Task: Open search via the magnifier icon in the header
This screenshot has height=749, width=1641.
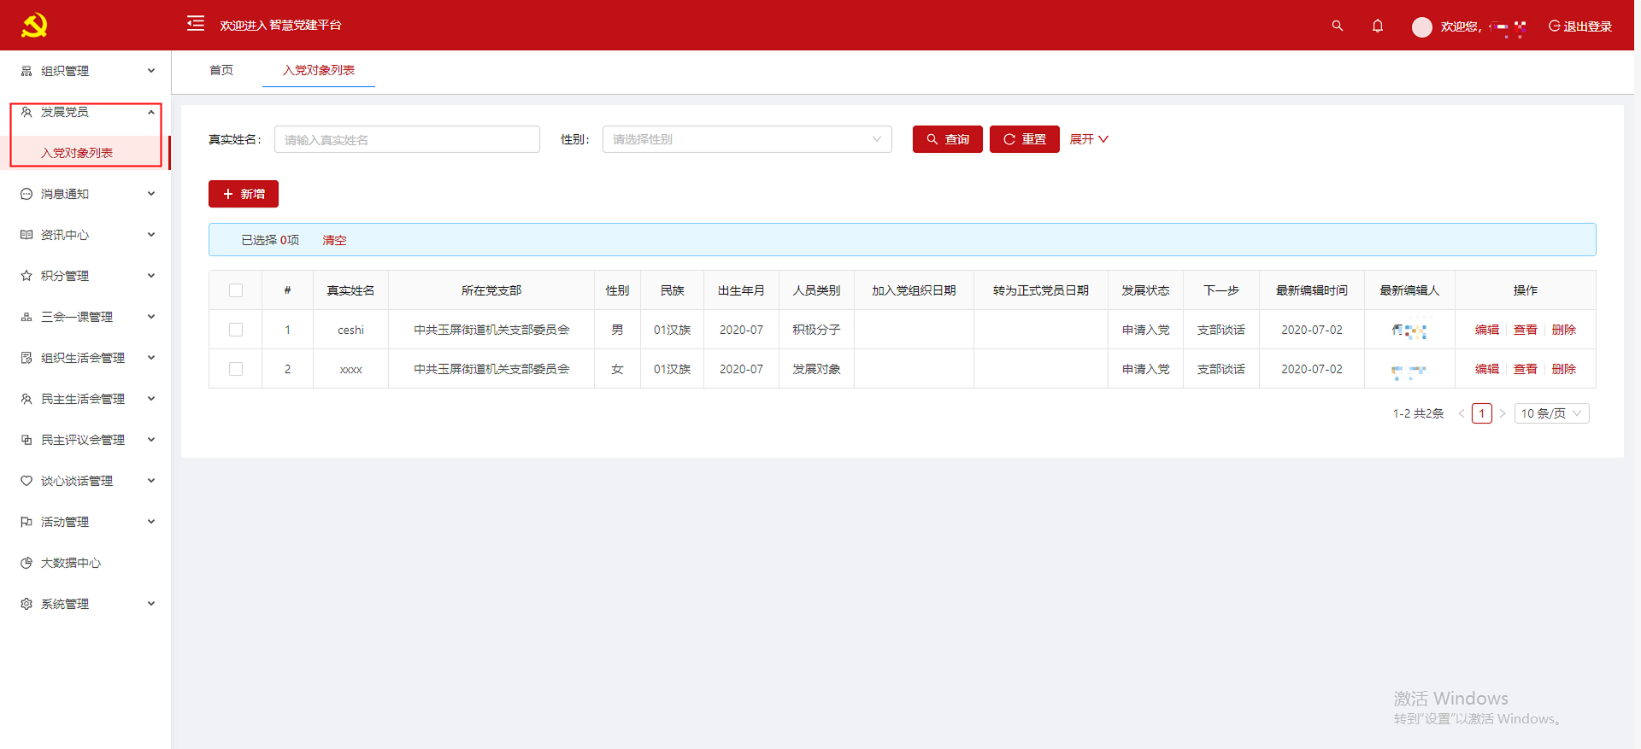Action: tap(1338, 26)
